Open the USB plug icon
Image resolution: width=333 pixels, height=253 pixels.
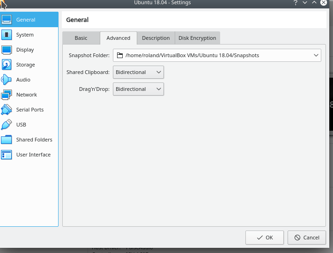pyautogui.click(x=7, y=125)
